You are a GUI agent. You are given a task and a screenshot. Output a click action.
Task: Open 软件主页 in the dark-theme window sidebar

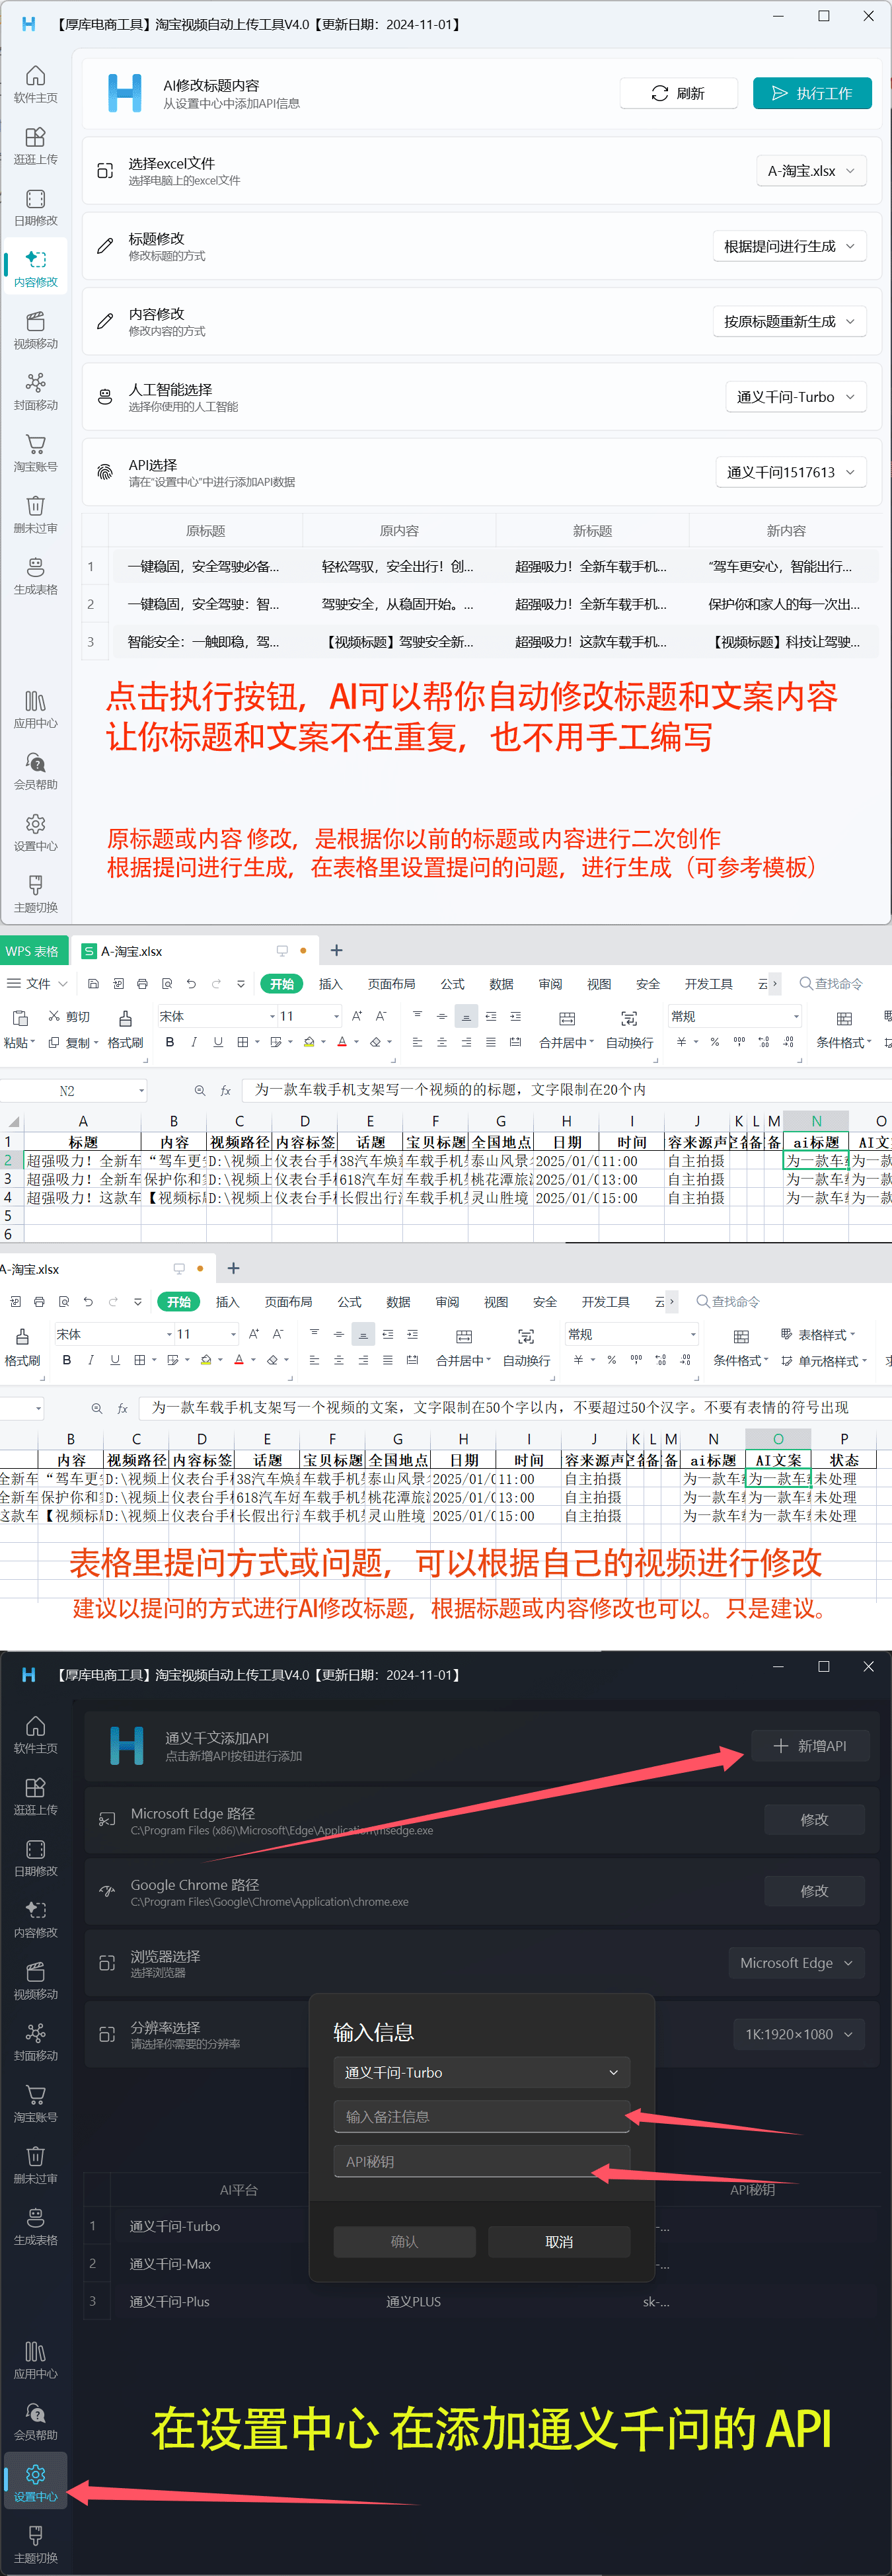[x=35, y=1735]
